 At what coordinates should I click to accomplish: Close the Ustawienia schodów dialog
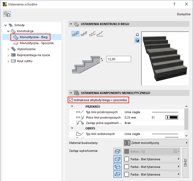point(186,4)
